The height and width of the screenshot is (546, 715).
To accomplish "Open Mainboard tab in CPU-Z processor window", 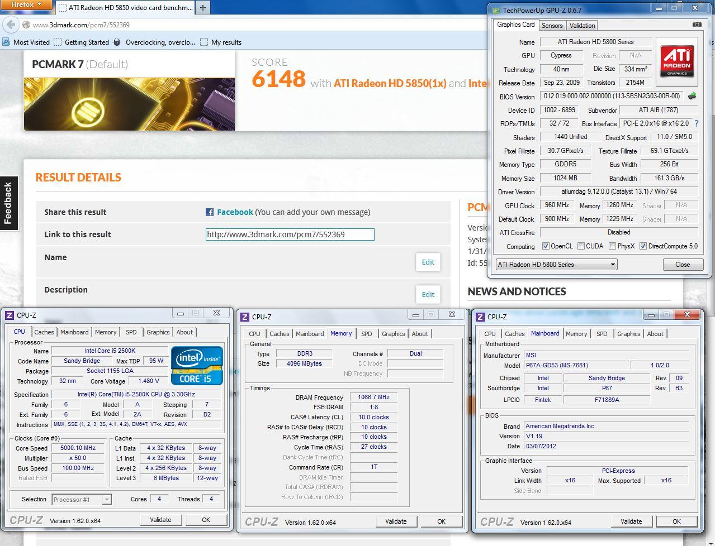I will [74, 332].
